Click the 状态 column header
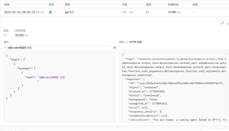The height and width of the screenshot is (131, 229). [x=51, y=5]
